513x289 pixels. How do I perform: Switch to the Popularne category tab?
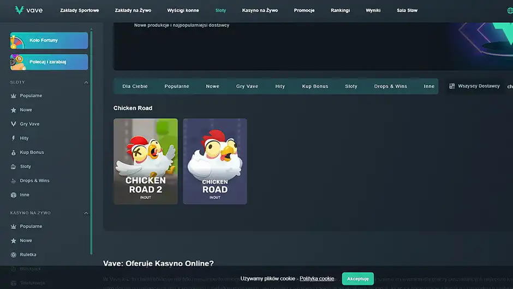(177, 87)
